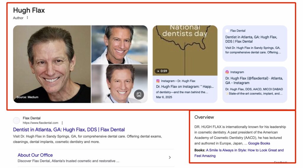Open large Hugh Flax photo from Medium
The image size is (303, 168).
coord(52,64)
